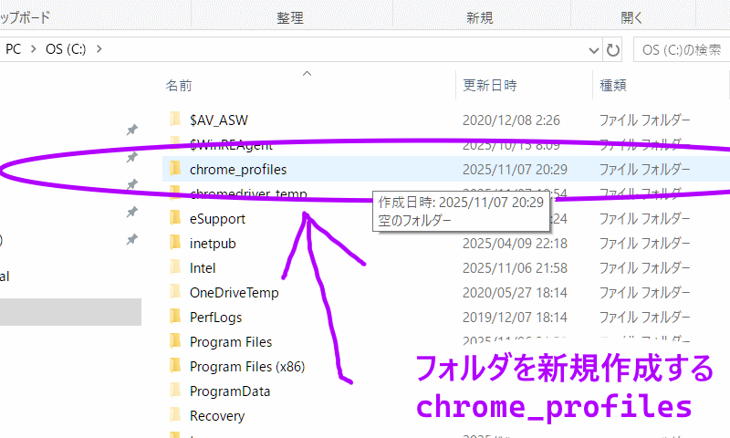Select the $AV_ASW folder icon
The width and height of the screenshot is (730, 438).
coord(176,120)
